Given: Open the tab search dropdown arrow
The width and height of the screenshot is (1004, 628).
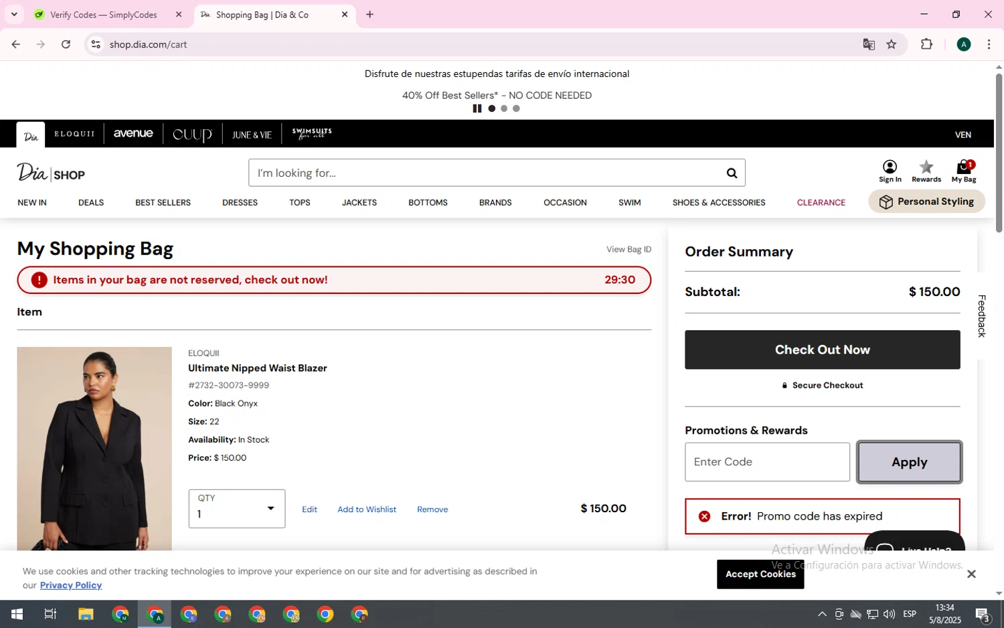Looking at the screenshot, I should click(14, 14).
